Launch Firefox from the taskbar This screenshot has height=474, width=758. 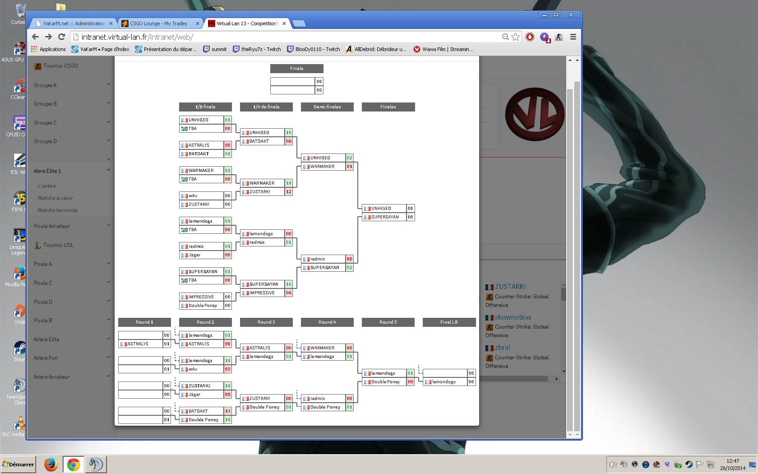tap(51, 464)
